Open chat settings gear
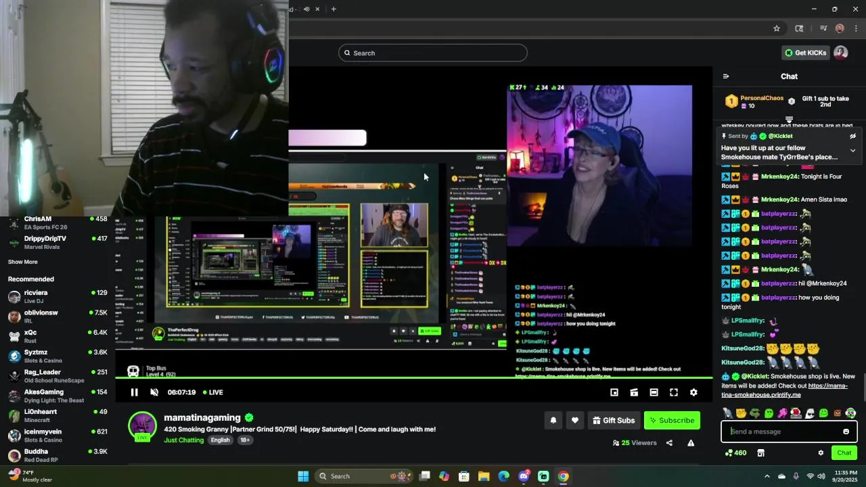This screenshot has width=866, height=487. (821, 453)
